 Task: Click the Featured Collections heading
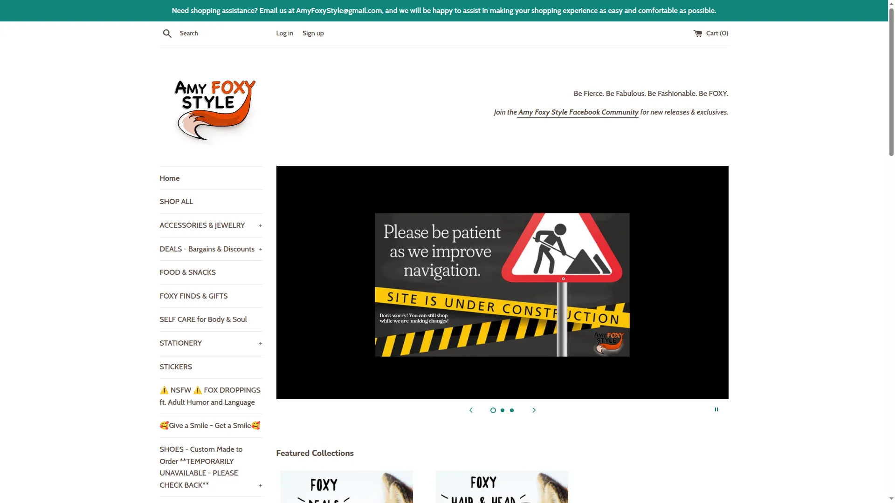tap(315, 453)
